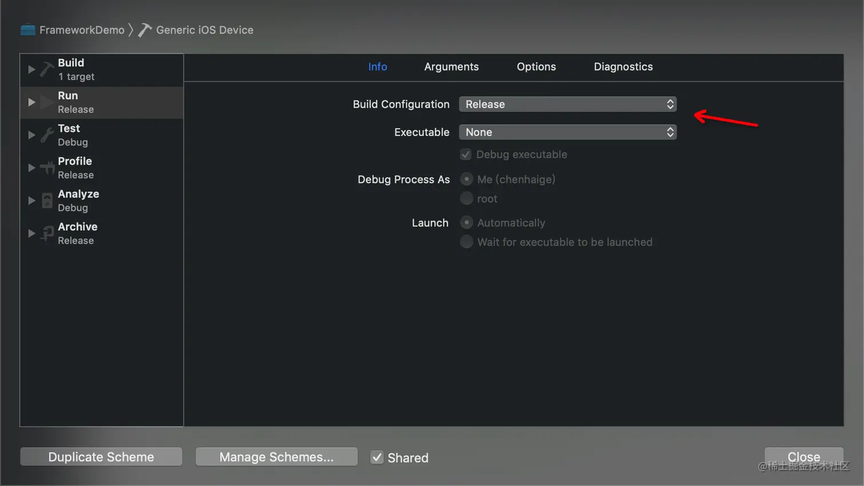Select the Test Debug row
864x486 pixels.
(102, 135)
